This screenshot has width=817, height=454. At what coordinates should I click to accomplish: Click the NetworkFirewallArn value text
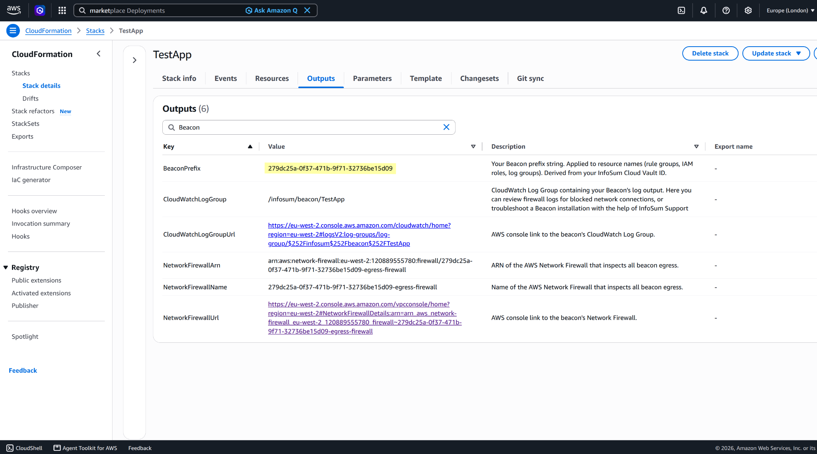tap(370, 265)
